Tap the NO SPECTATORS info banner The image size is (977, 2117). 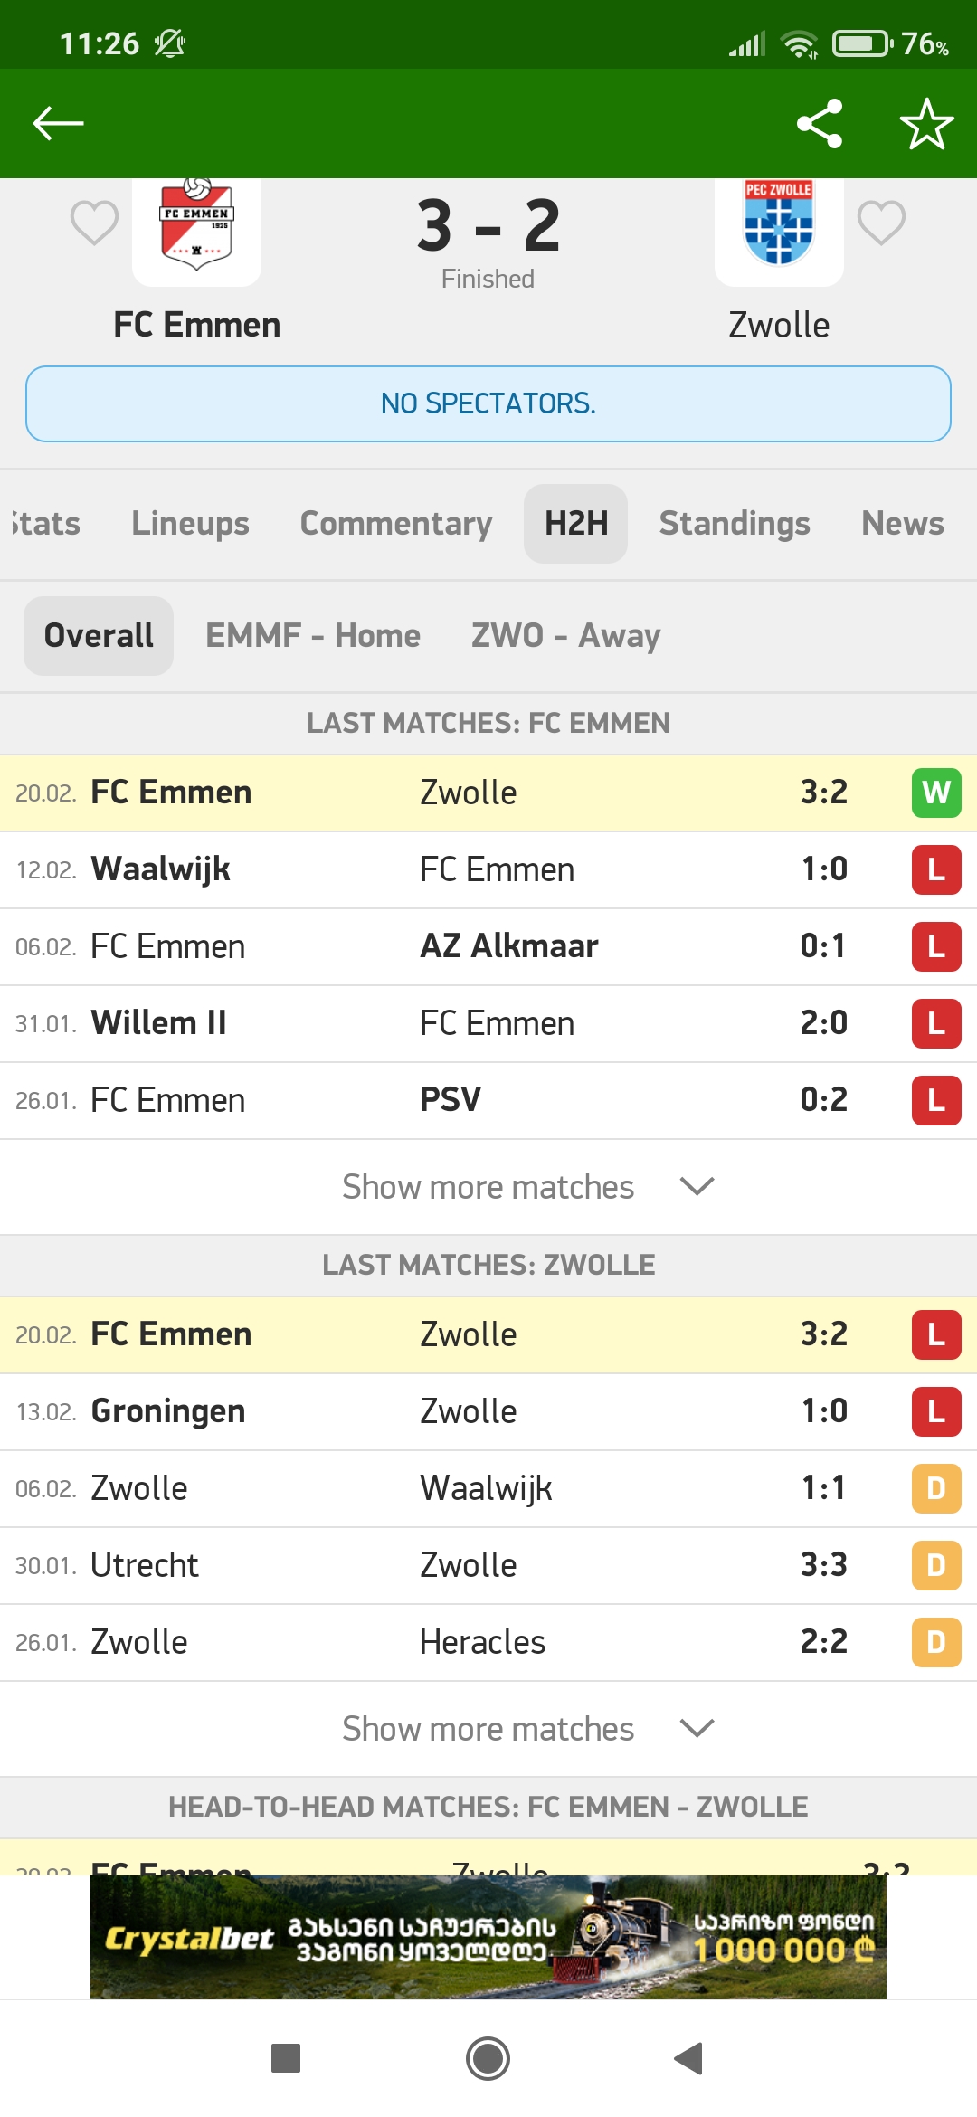488,403
